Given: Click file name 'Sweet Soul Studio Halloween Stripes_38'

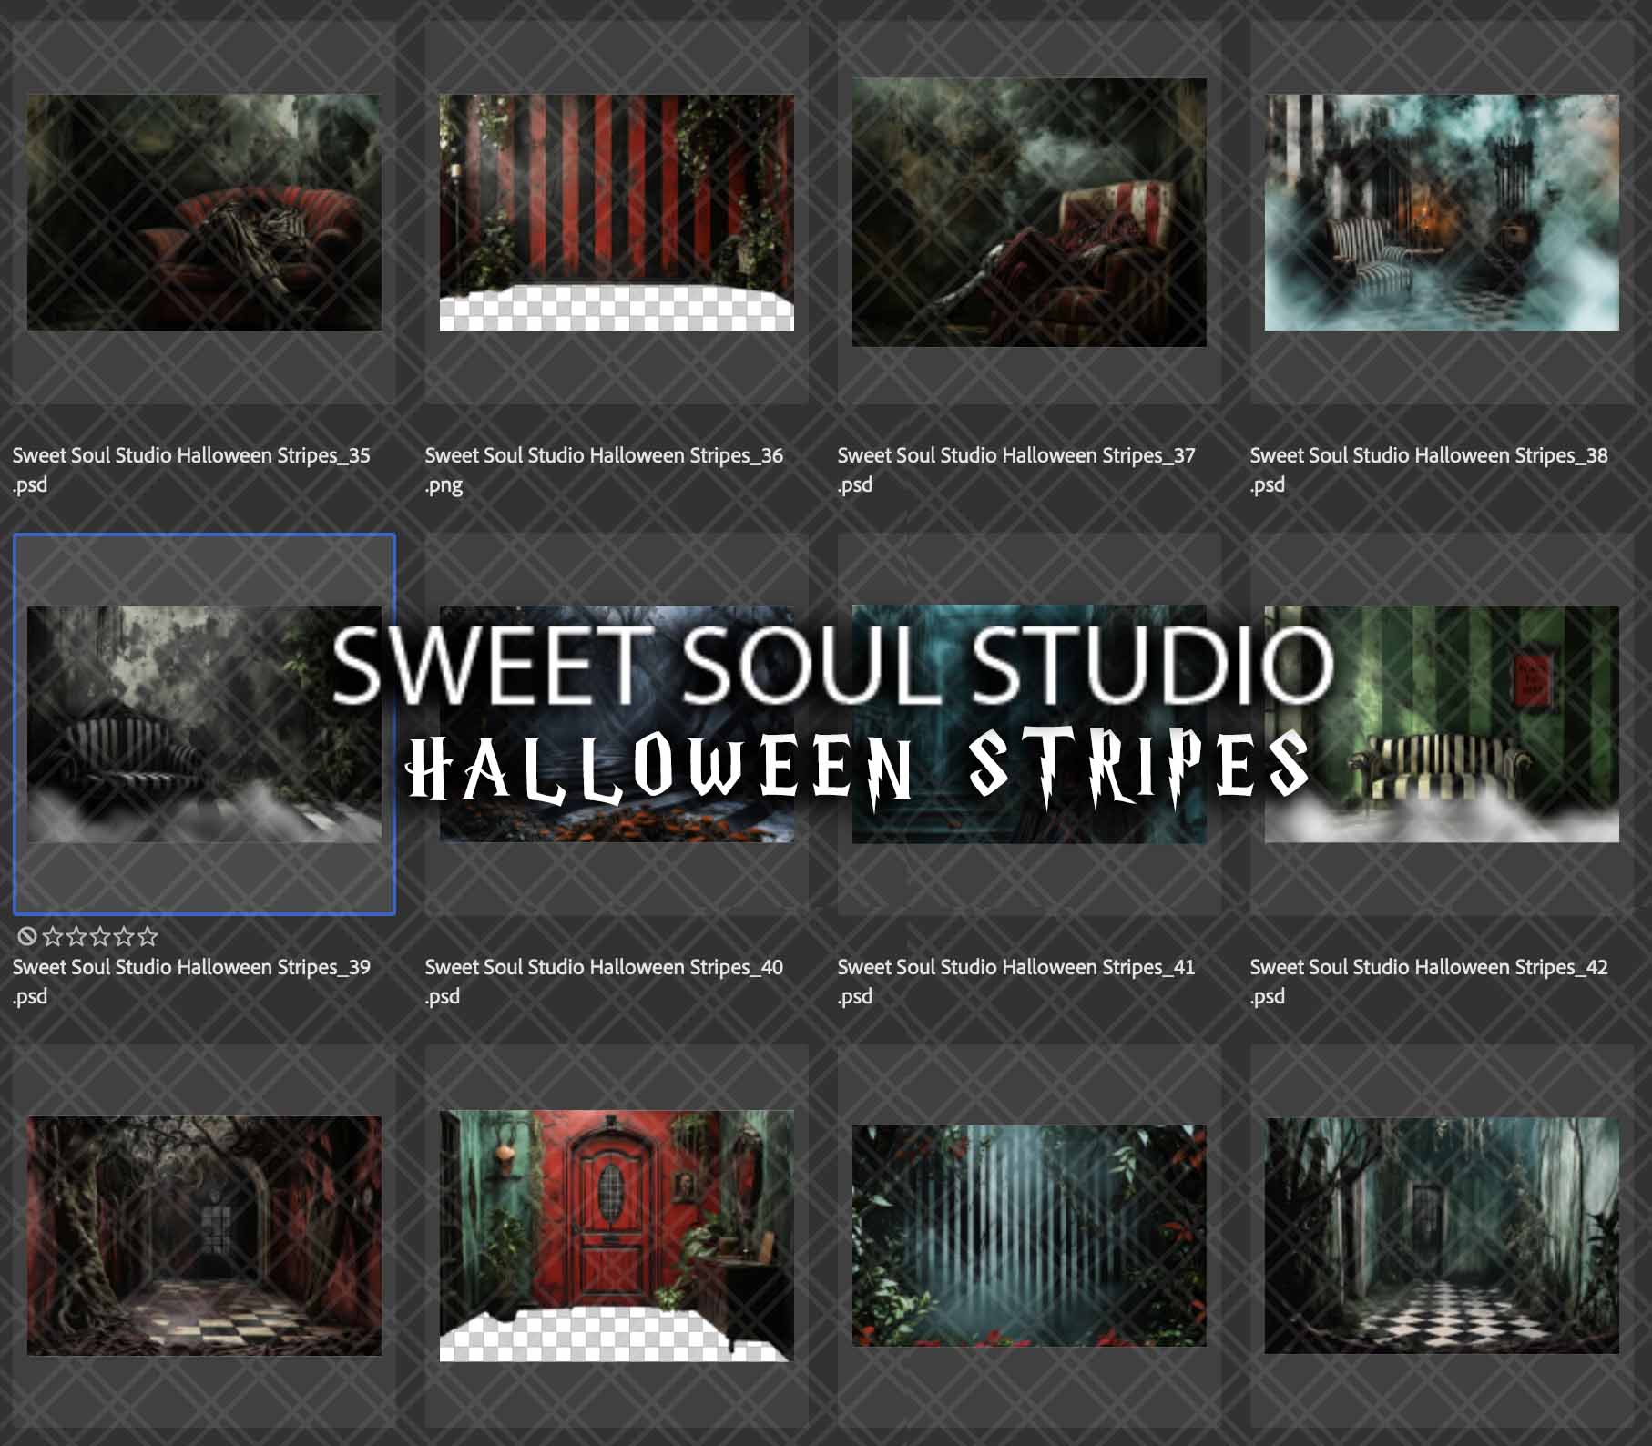Looking at the screenshot, I should (1429, 455).
